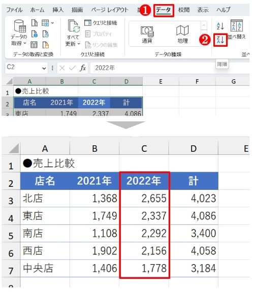Switch to the ホーム tab
Screen dimensions: 254x292
click(37, 10)
